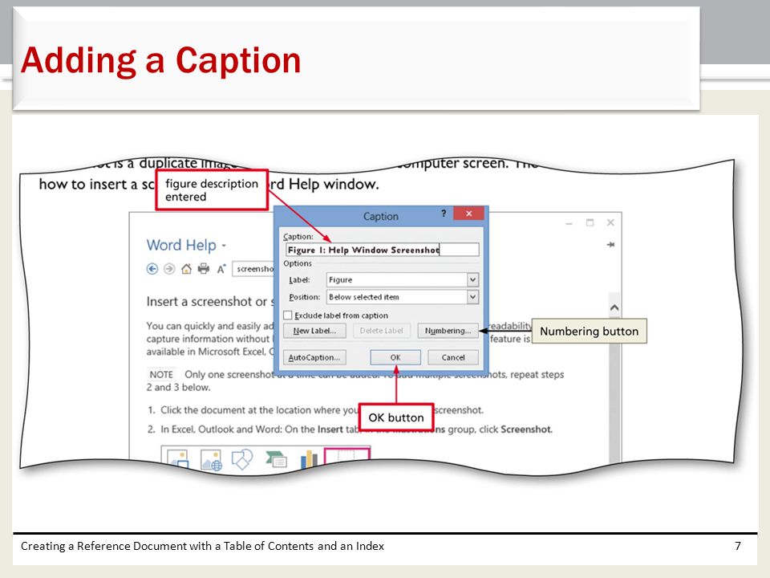
Task: Click the 'Insert a screenshot or' heading
Action: click(206, 301)
